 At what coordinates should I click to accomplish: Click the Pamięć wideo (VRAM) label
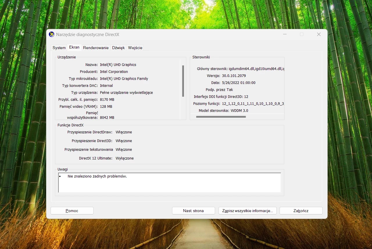pos(79,107)
